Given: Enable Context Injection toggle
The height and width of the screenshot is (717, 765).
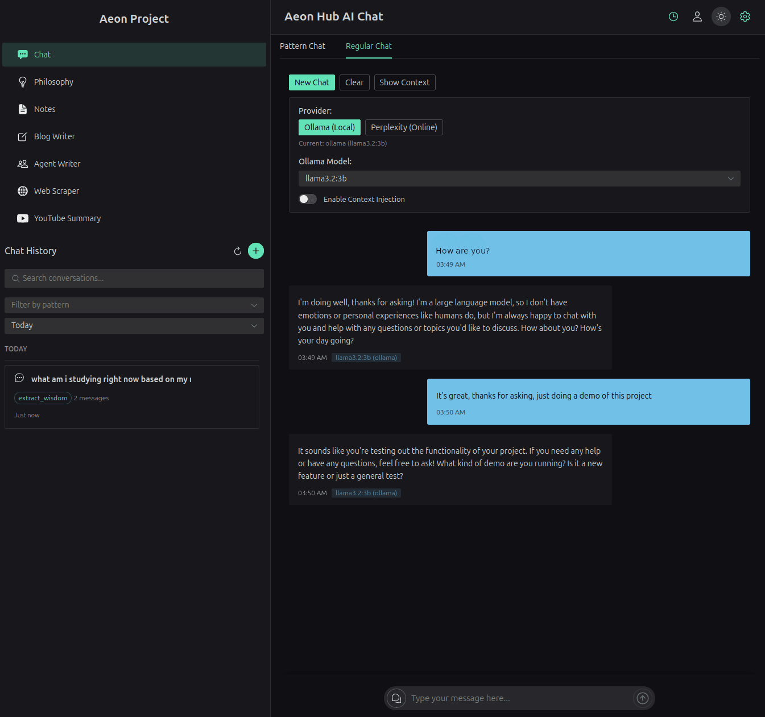Looking at the screenshot, I should tap(308, 199).
